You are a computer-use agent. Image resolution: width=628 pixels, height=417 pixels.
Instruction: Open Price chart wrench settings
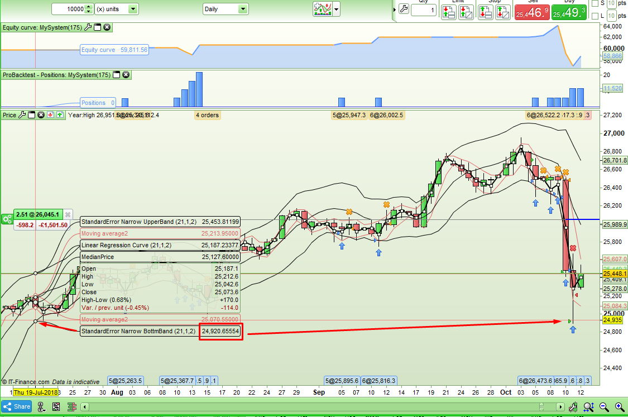point(22,115)
